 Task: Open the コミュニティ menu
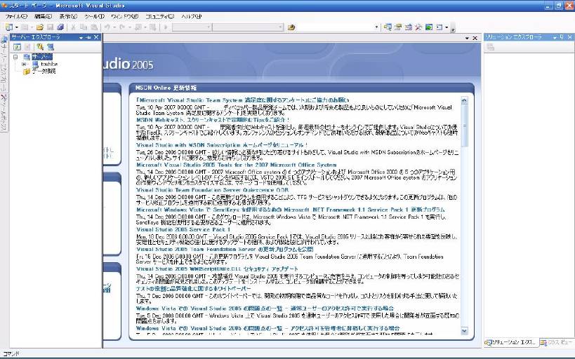coord(160,17)
